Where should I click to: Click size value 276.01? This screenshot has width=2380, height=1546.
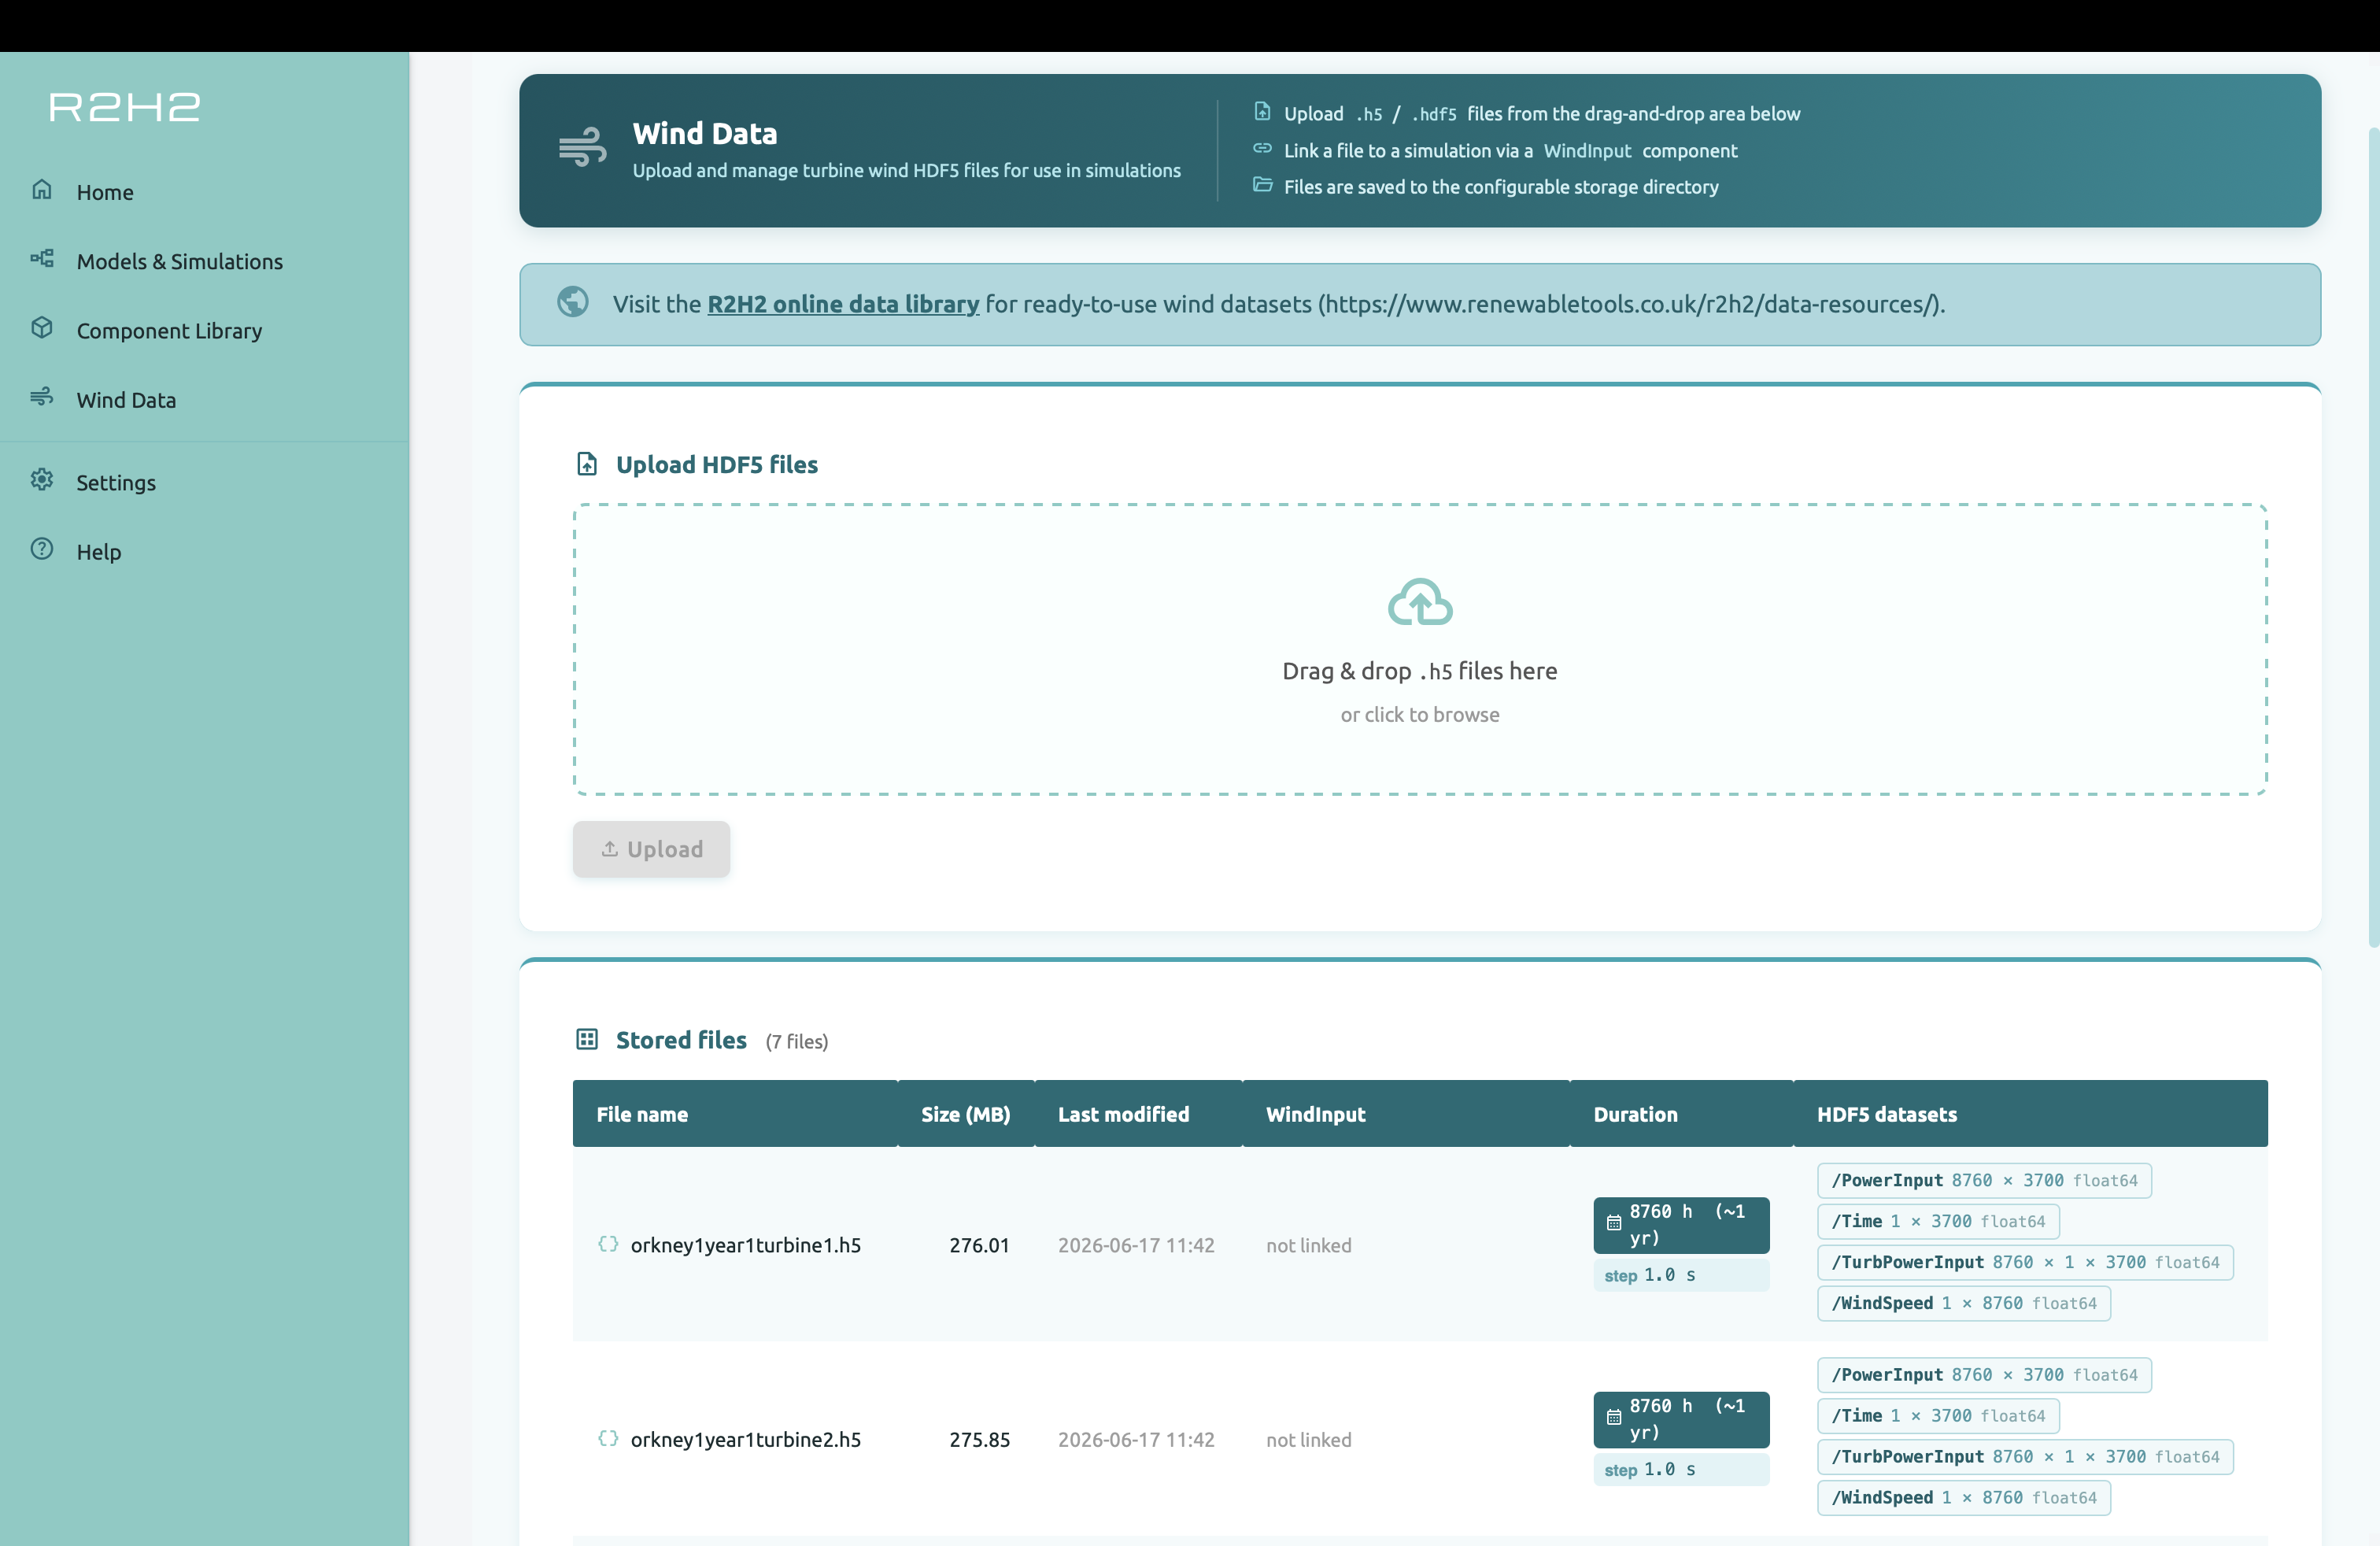pyautogui.click(x=979, y=1245)
